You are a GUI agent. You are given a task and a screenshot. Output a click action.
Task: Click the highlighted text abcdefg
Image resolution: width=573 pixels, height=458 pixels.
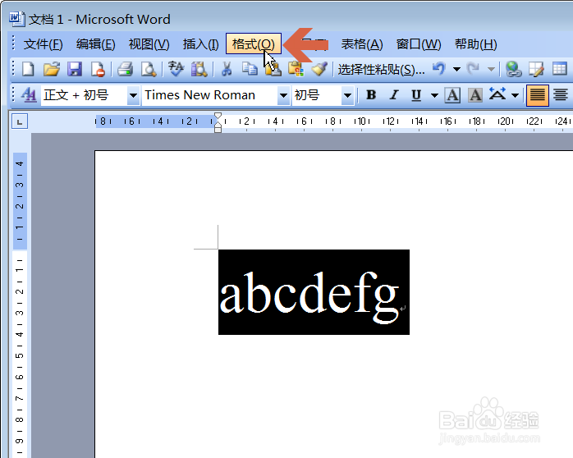pos(309,296)
